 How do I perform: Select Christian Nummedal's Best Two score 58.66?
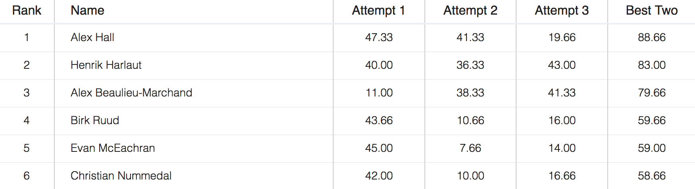tap(651, 176)
